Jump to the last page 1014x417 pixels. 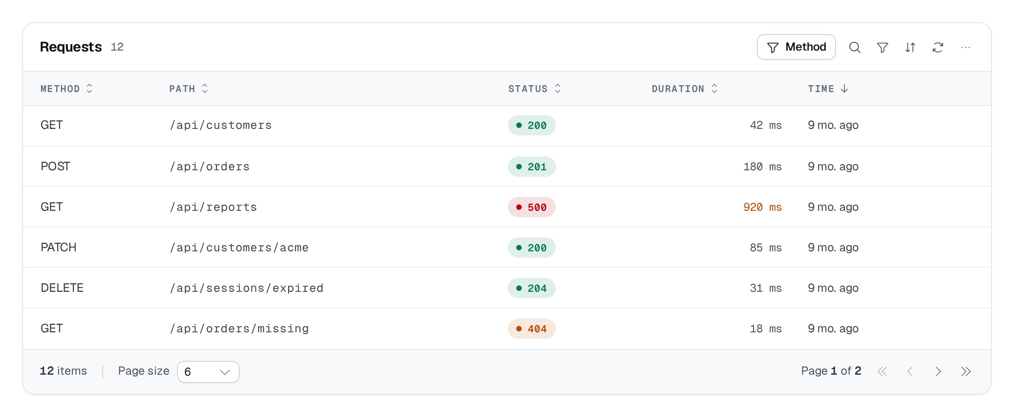pos(966,371)
